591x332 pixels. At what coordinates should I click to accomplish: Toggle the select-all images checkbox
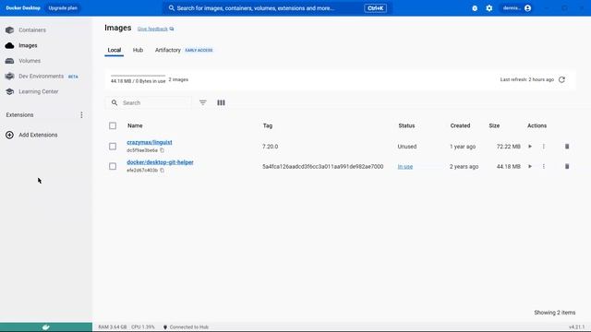(113, 125)
